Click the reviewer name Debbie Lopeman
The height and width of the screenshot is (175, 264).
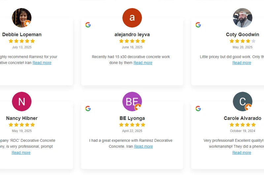[x=22, y=34]
